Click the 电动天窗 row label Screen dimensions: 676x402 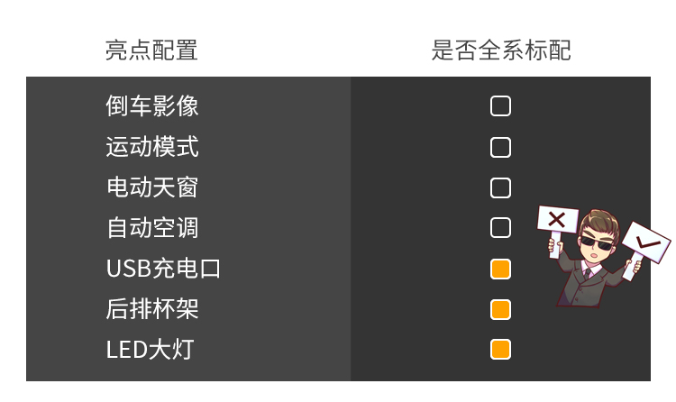click(152, 187)
